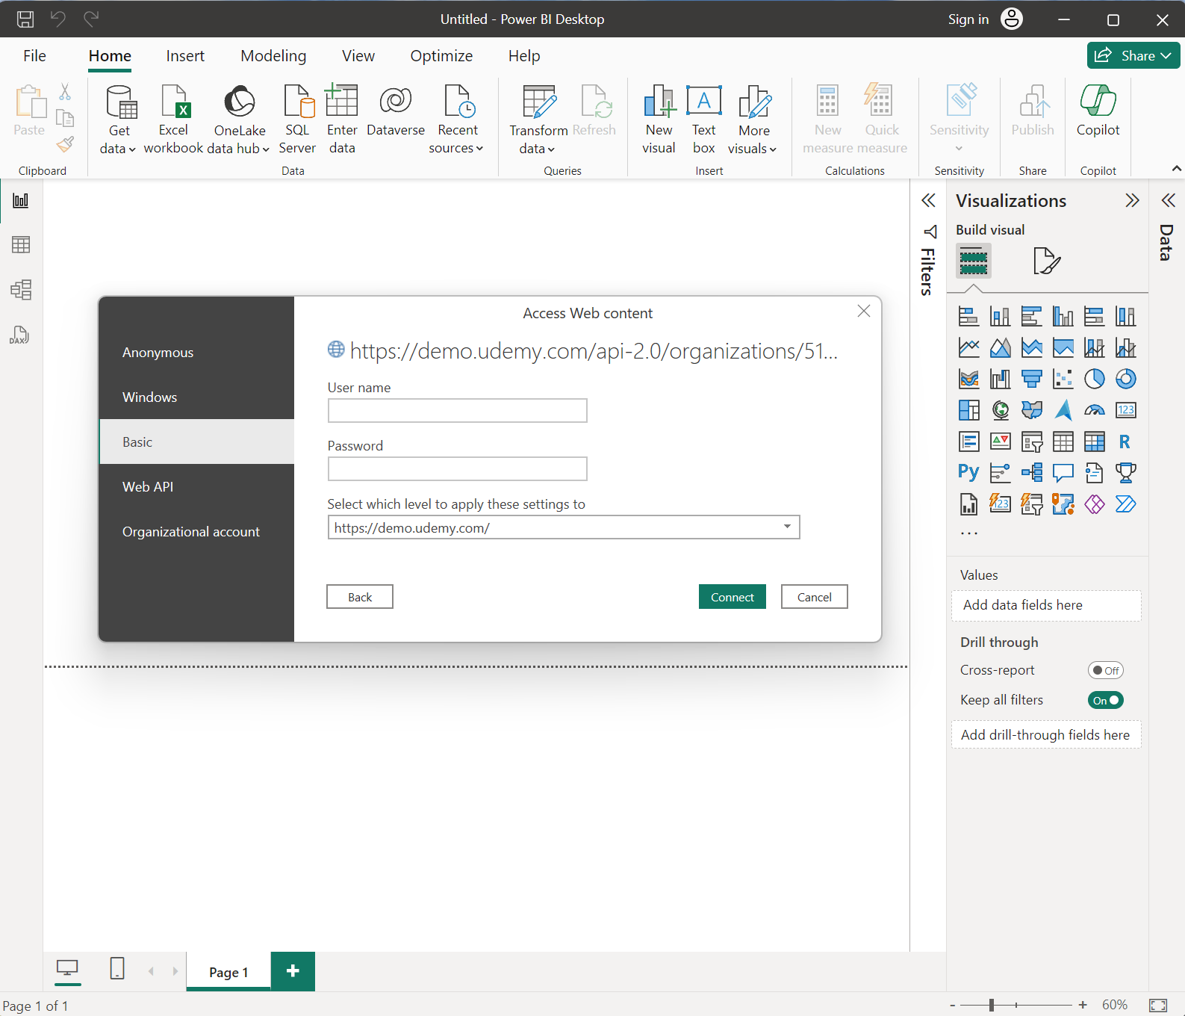Show more visuals ellipsis

(968, 533)
